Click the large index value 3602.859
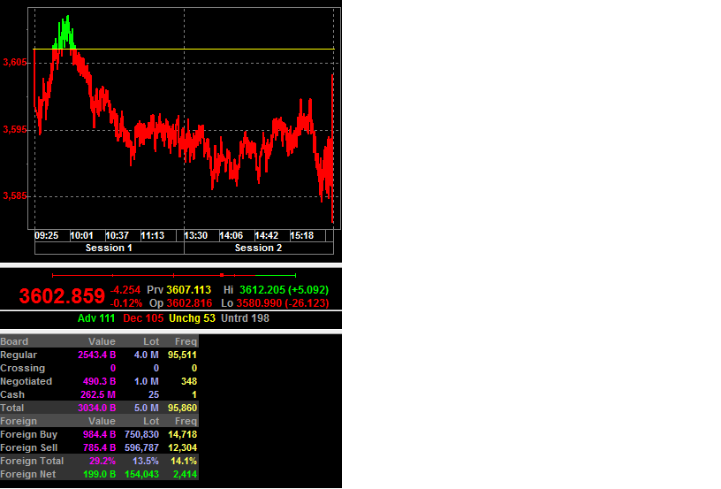 click(62, 296)
